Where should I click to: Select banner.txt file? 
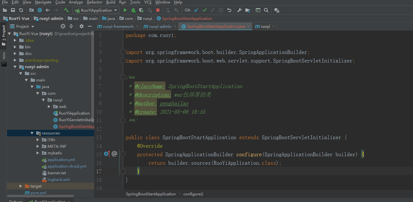[x=54, y=173]
